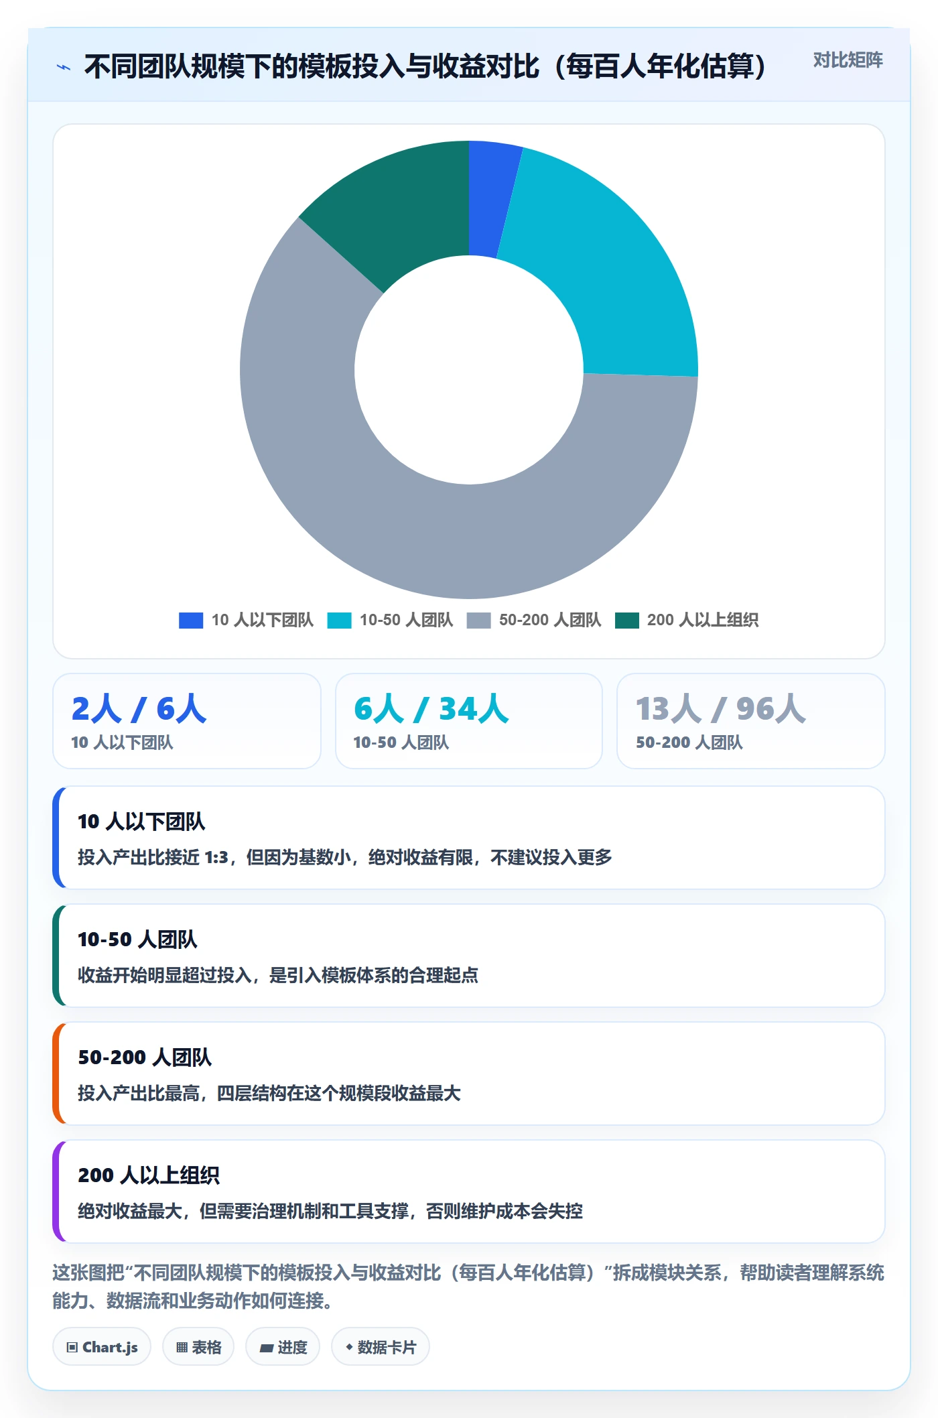
Task: Open the 6人 / 34人 stat card
Action: coord(469,721)
